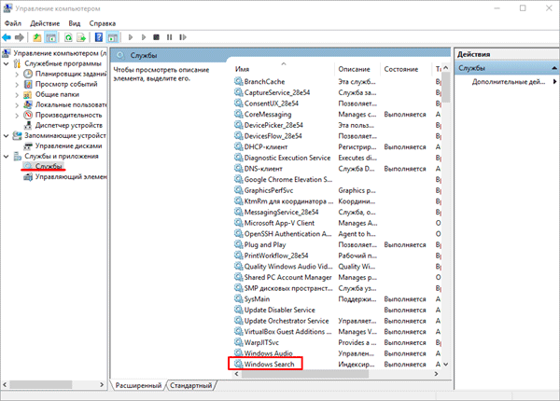Screen dimensions: 560x401
Task: Collapse the Служебные программы tree node
Action: point(7,63)
